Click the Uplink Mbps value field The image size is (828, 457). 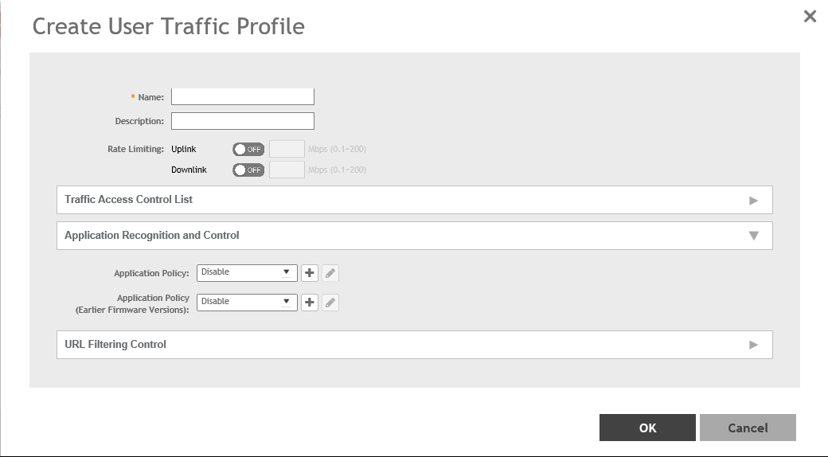[287, 149]
